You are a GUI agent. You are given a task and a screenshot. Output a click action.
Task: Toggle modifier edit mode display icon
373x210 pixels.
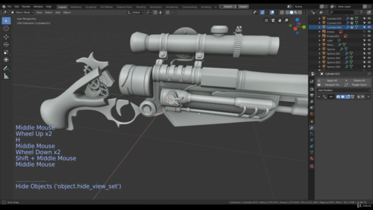pos(348,97)
